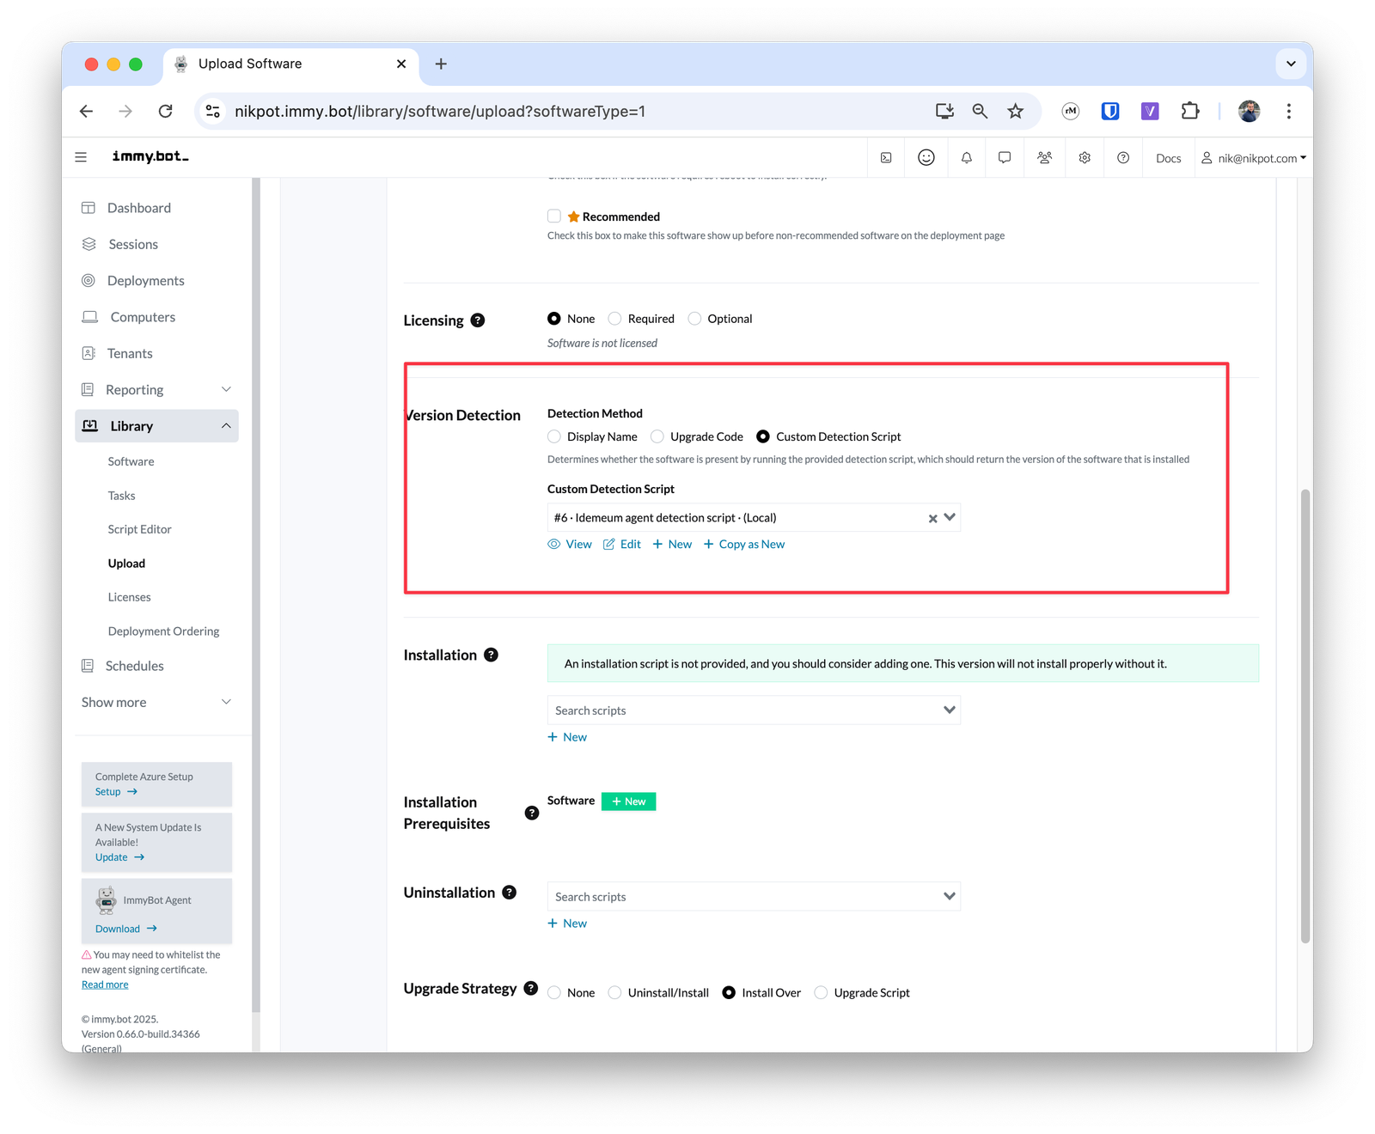Select Upgrade Code detection method
The image size is (1375, 1134).
coord(657,436)
